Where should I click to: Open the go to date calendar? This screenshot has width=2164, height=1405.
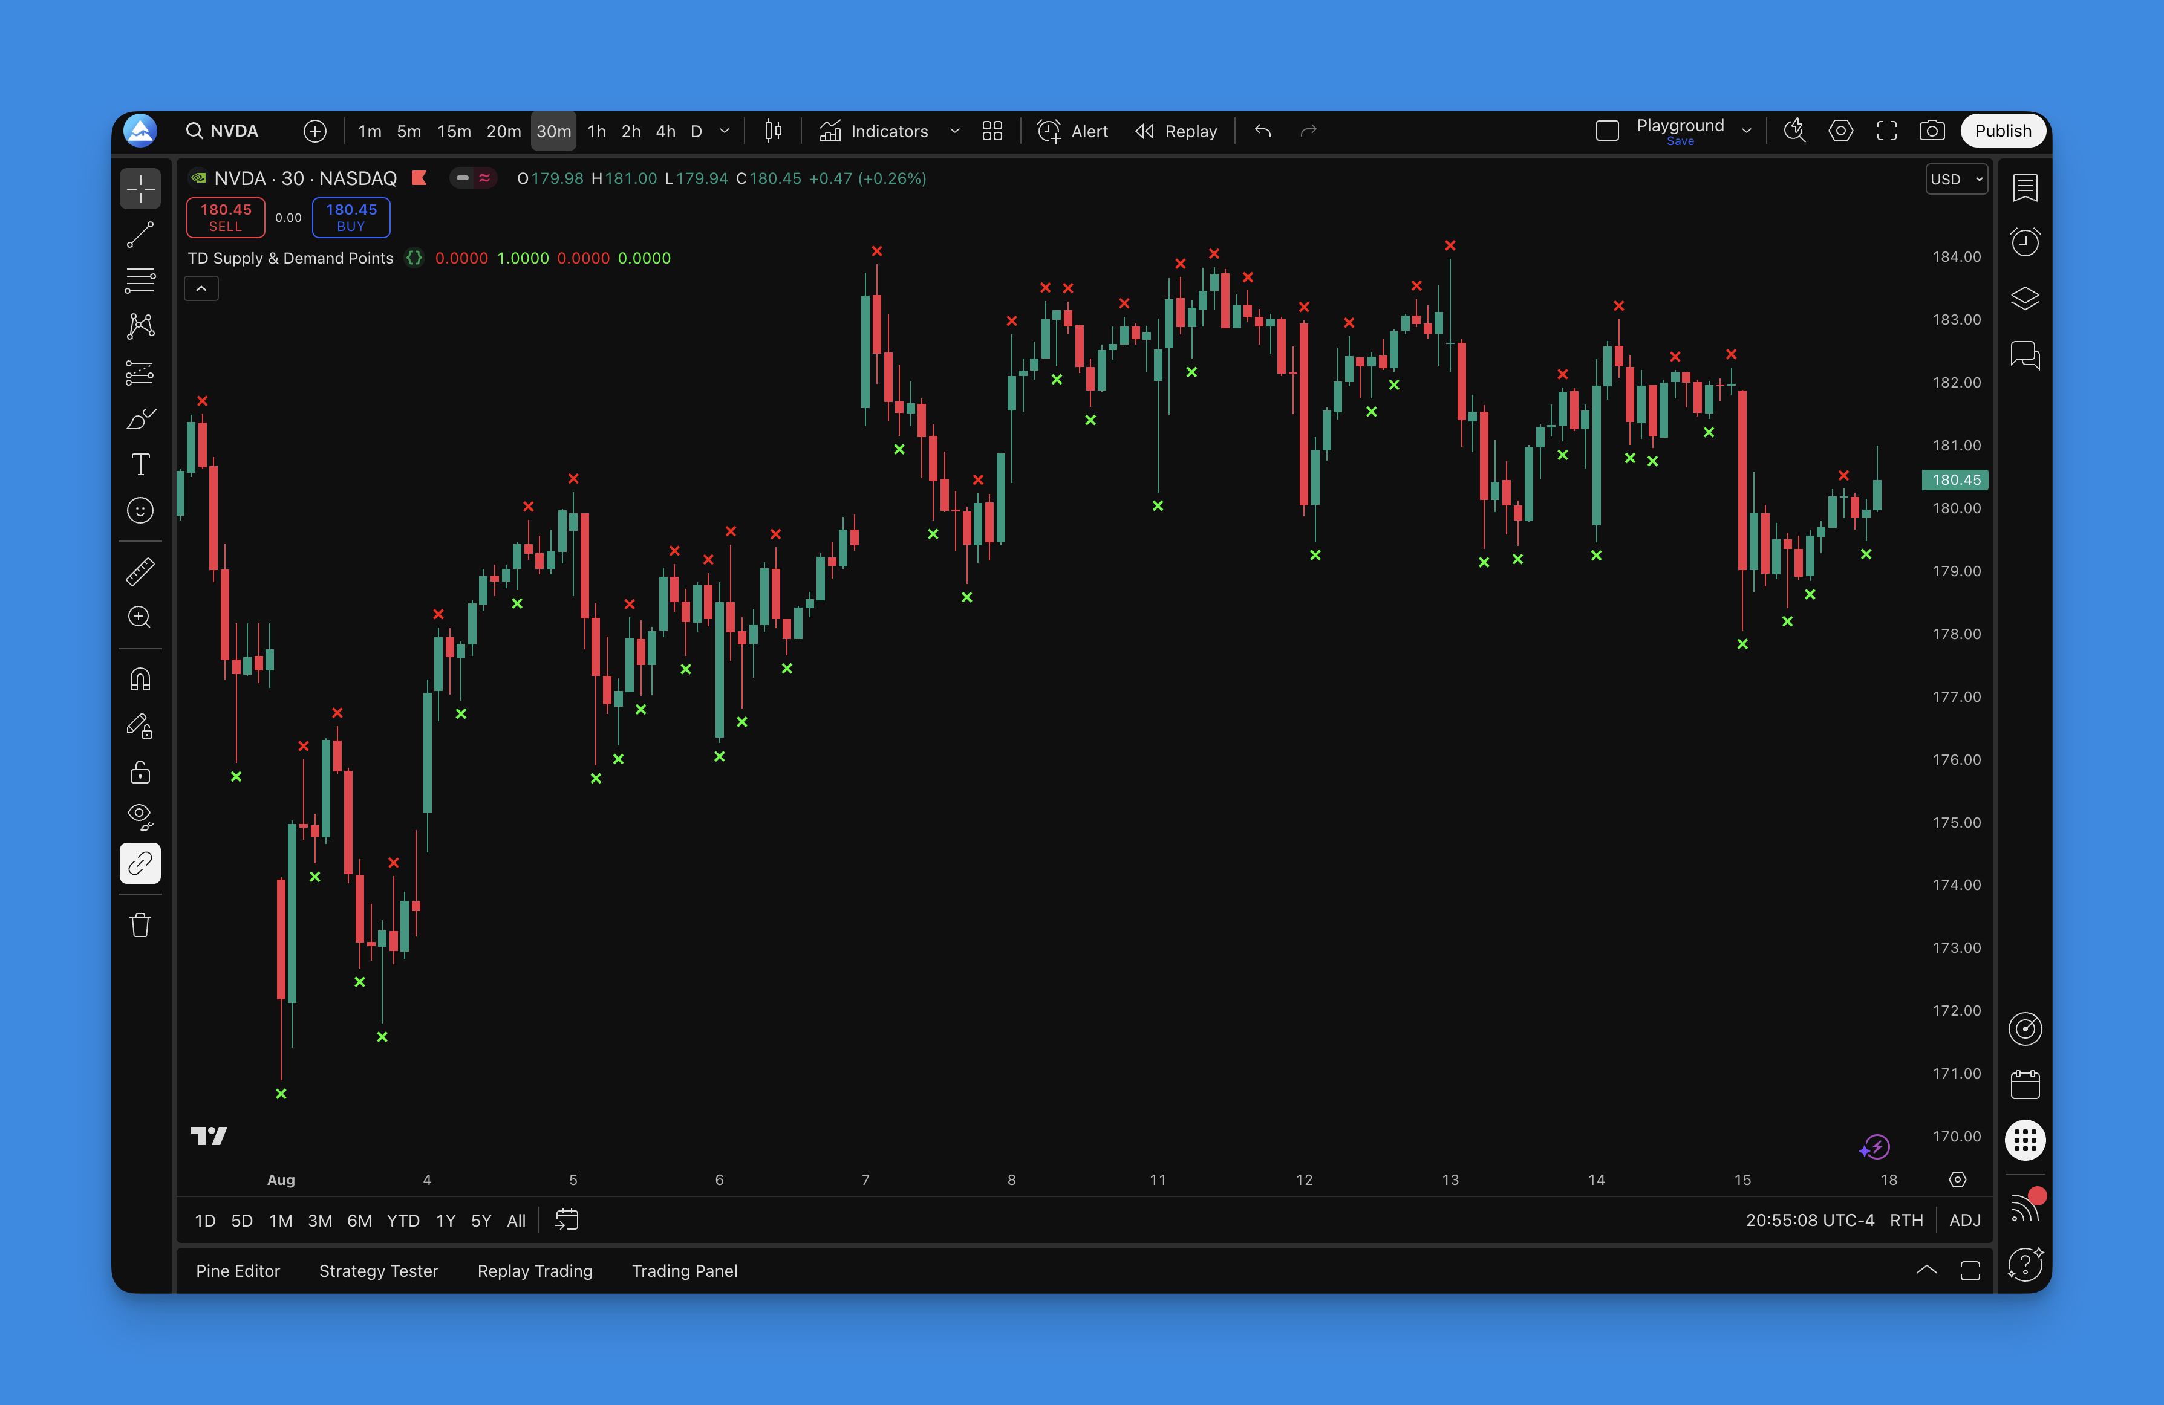(567, 1219)
